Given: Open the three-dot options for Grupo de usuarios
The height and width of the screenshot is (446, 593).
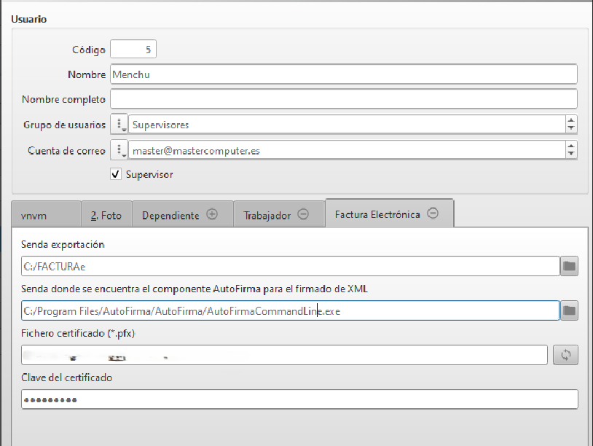Looking at the screenshot, I should coord(119,125).
